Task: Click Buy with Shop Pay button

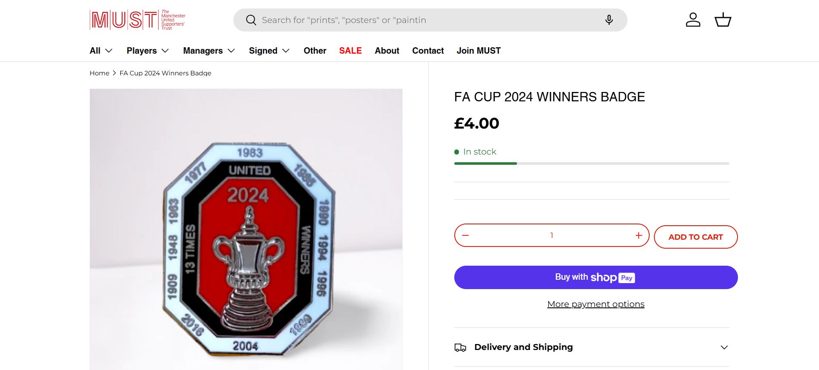Action: (x=595, y=278)
